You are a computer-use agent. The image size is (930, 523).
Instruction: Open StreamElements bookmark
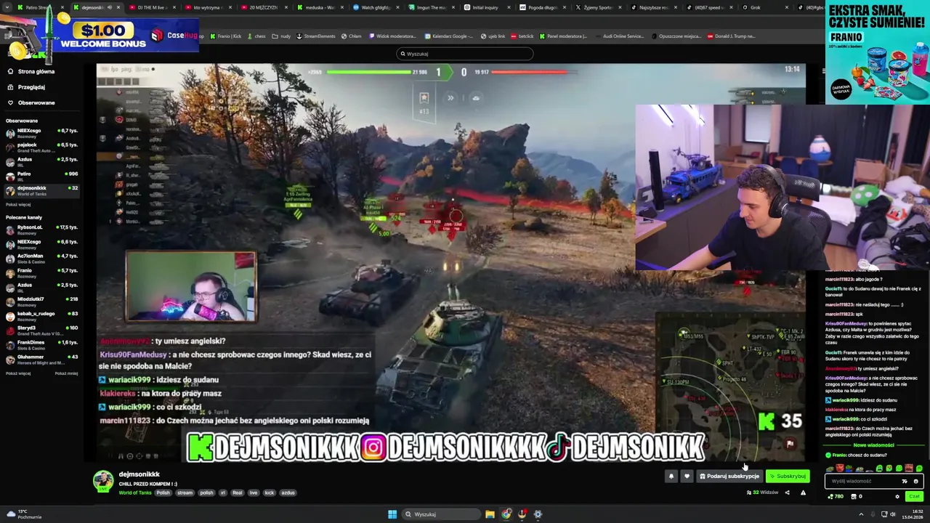pos(315,36)
